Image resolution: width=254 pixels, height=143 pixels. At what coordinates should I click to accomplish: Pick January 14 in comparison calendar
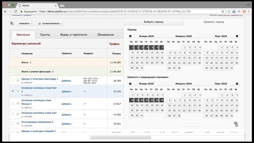click(x=162, y=100)
